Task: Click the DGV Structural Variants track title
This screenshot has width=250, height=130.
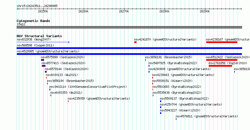Action: (39, 36)
